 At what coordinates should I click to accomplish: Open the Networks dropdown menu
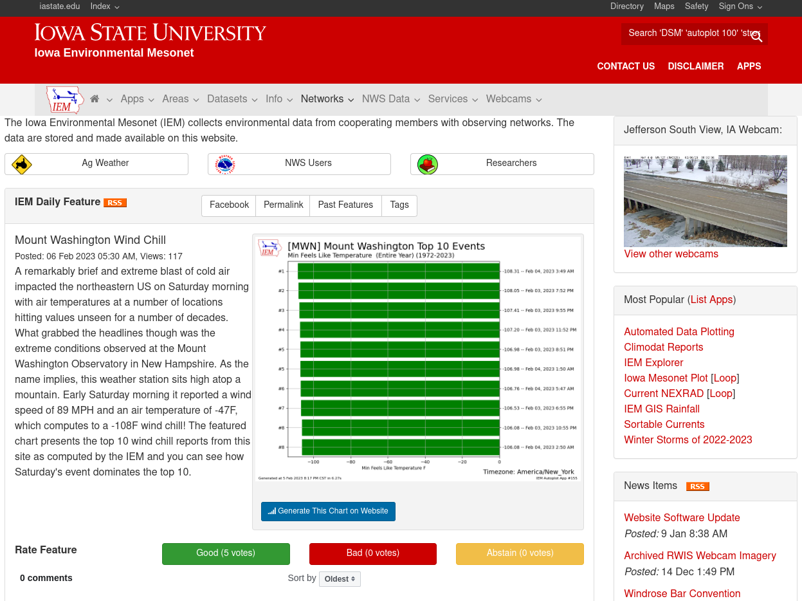click(x=327, y=99)
